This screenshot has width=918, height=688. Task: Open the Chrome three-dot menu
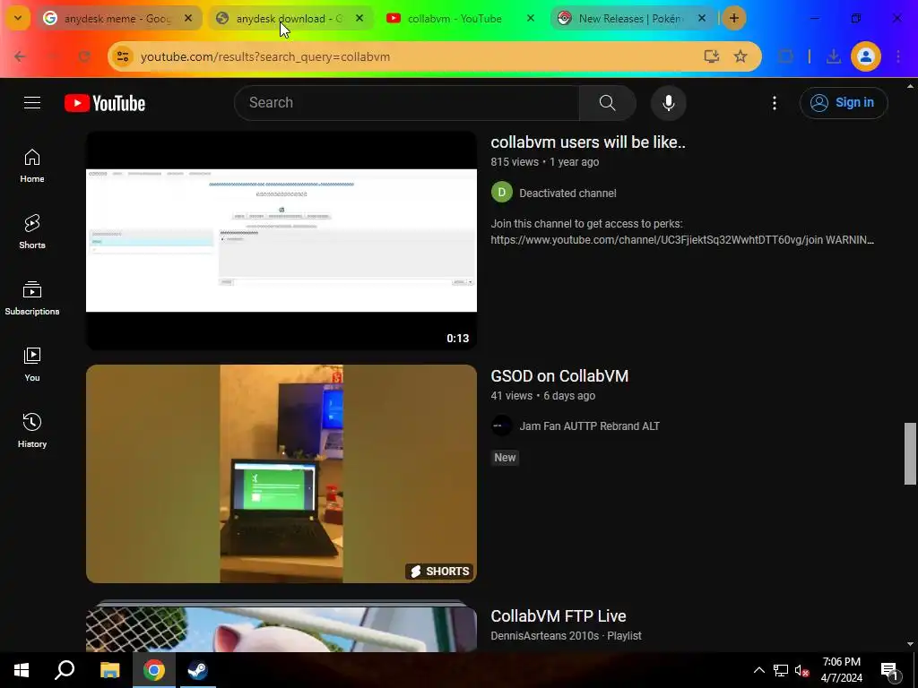coord(898,56)
